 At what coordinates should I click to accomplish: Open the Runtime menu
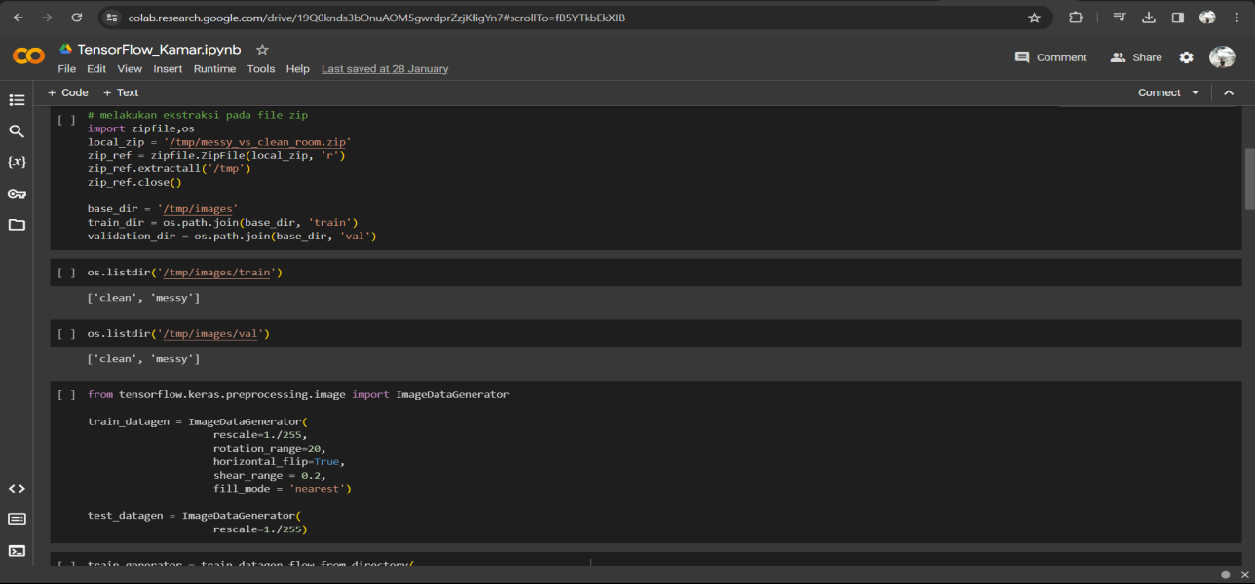214,69
